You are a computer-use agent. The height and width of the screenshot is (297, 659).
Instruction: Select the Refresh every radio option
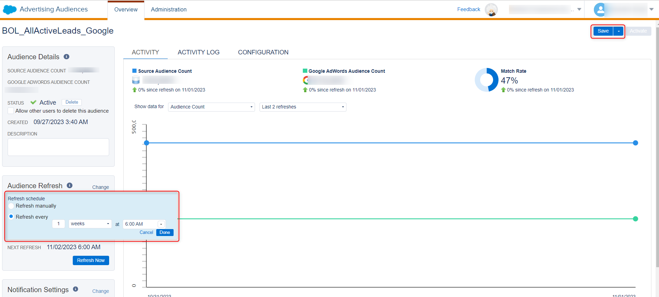tap(11, 217)
